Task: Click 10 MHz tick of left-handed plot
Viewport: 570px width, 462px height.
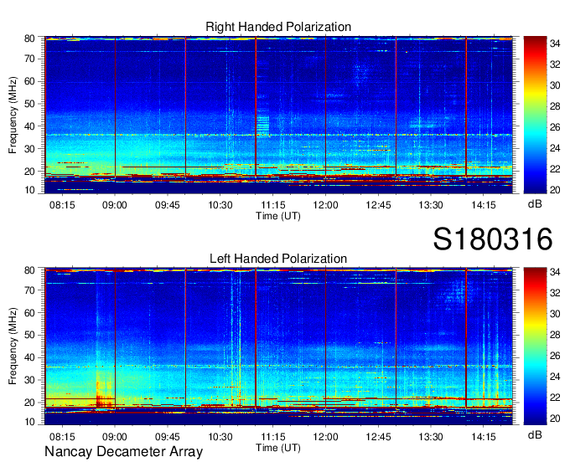Action: tap(30, 422)
